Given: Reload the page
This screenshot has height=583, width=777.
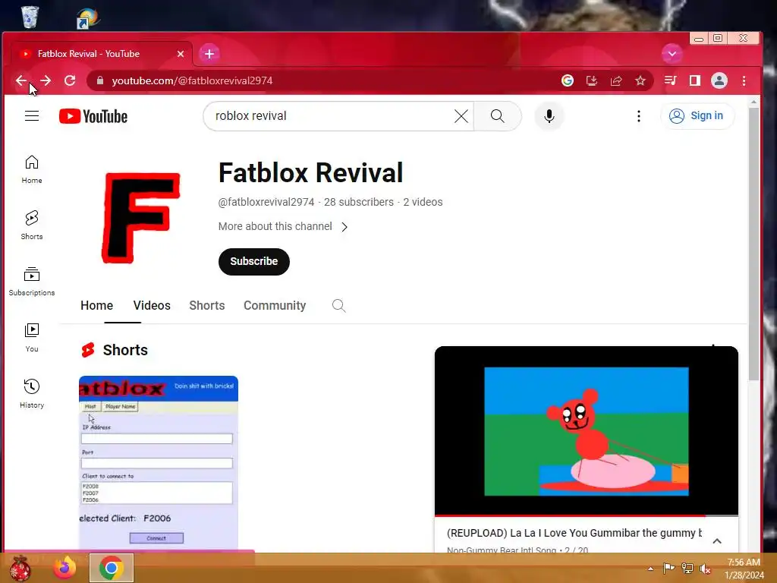Looking at the screenshot, I should point(70,80).
